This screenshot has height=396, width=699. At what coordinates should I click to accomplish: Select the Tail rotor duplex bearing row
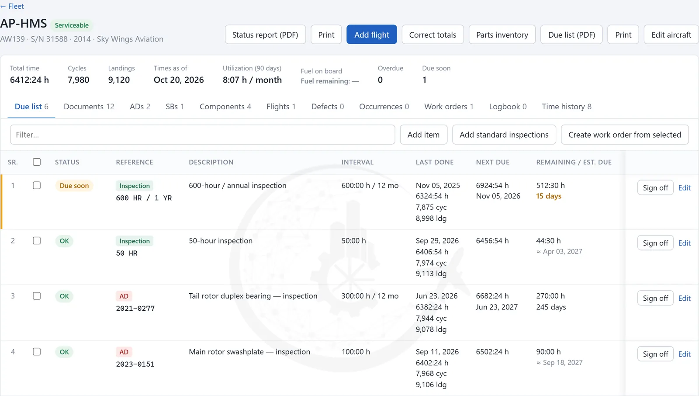[x=37, y=296]
